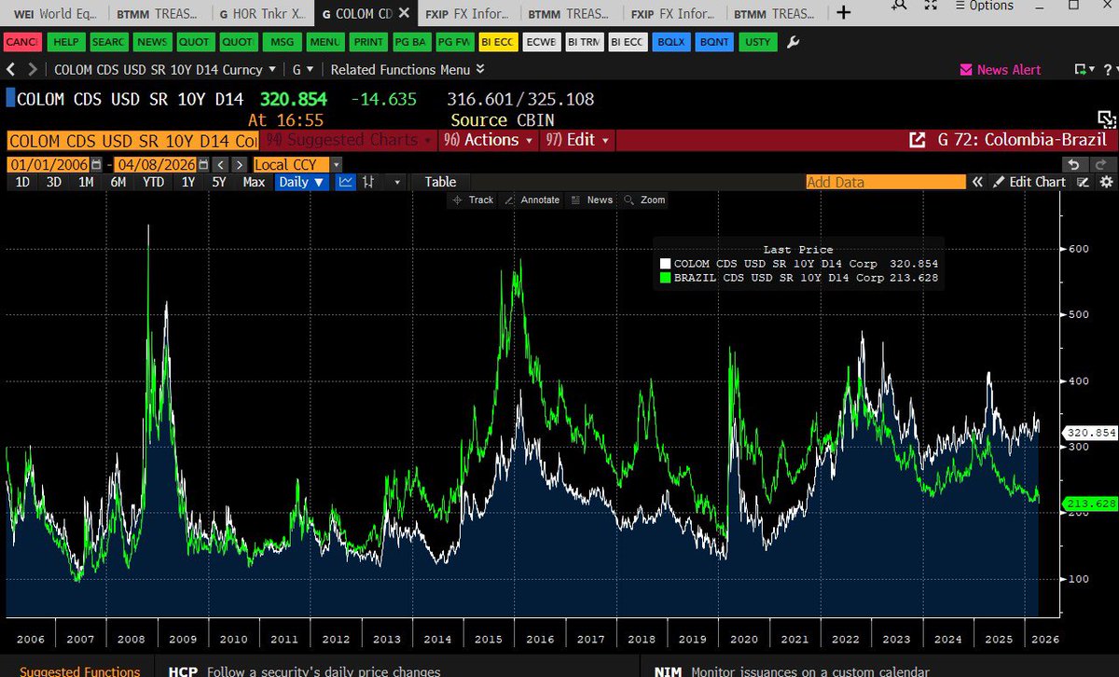The height and width of the screenshot is (677, 1119).
Task: Click the back navigation arrow
Action: [12, 69]
